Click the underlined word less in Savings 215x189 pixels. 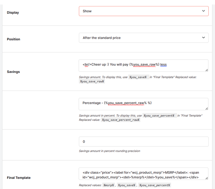pos(163,65)
